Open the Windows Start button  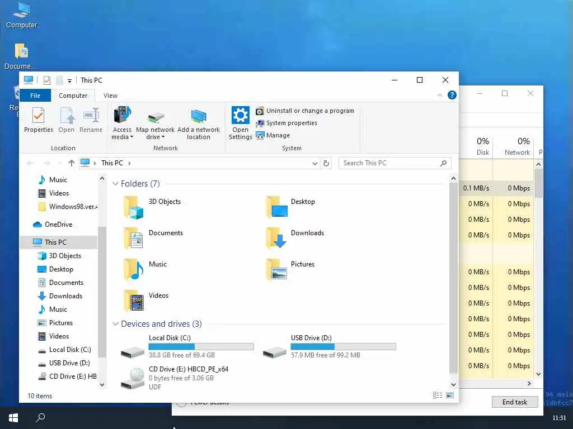coord(13,418)
